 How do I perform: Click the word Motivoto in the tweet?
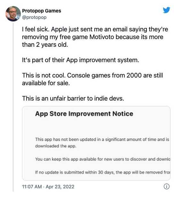(x=102, y=37)
